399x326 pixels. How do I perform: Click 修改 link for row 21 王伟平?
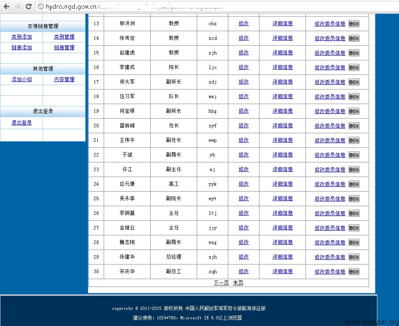[244, 140]
